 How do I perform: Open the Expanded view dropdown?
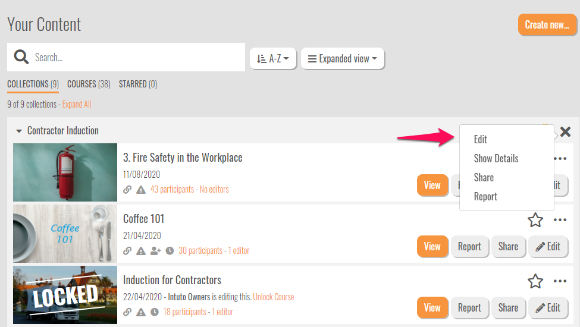(x=343, y=59)
